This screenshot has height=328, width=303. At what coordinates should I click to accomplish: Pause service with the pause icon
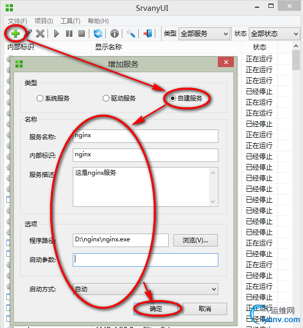pyautogui.click(x=69, y=34)
